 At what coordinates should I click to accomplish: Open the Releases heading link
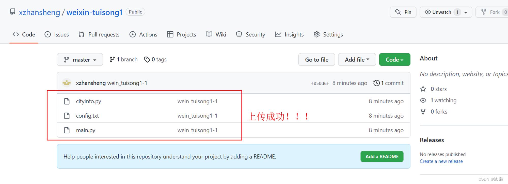(x=432, y=140)
